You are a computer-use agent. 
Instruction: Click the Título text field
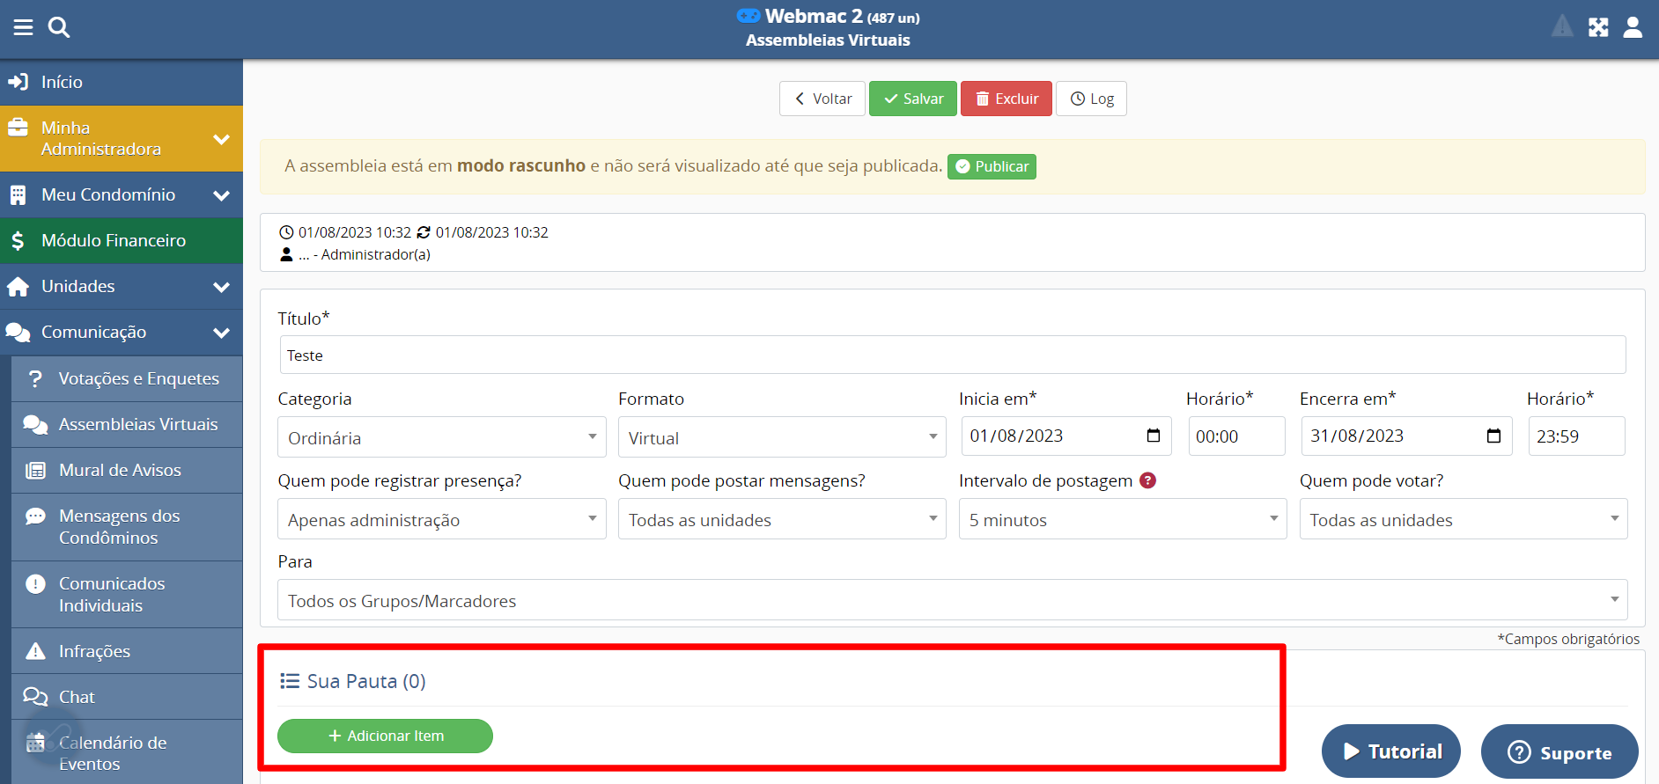[952, 355]
